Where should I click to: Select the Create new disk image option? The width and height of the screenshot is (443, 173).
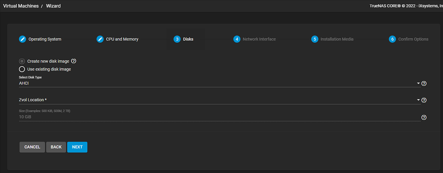[x=22, y=61]
